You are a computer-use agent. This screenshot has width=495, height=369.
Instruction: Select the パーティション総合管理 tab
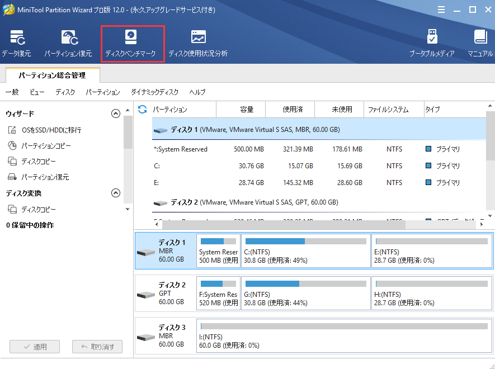(x=53, y=74)
